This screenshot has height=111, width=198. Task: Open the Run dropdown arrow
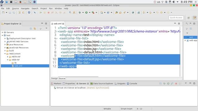pos(90,12)
